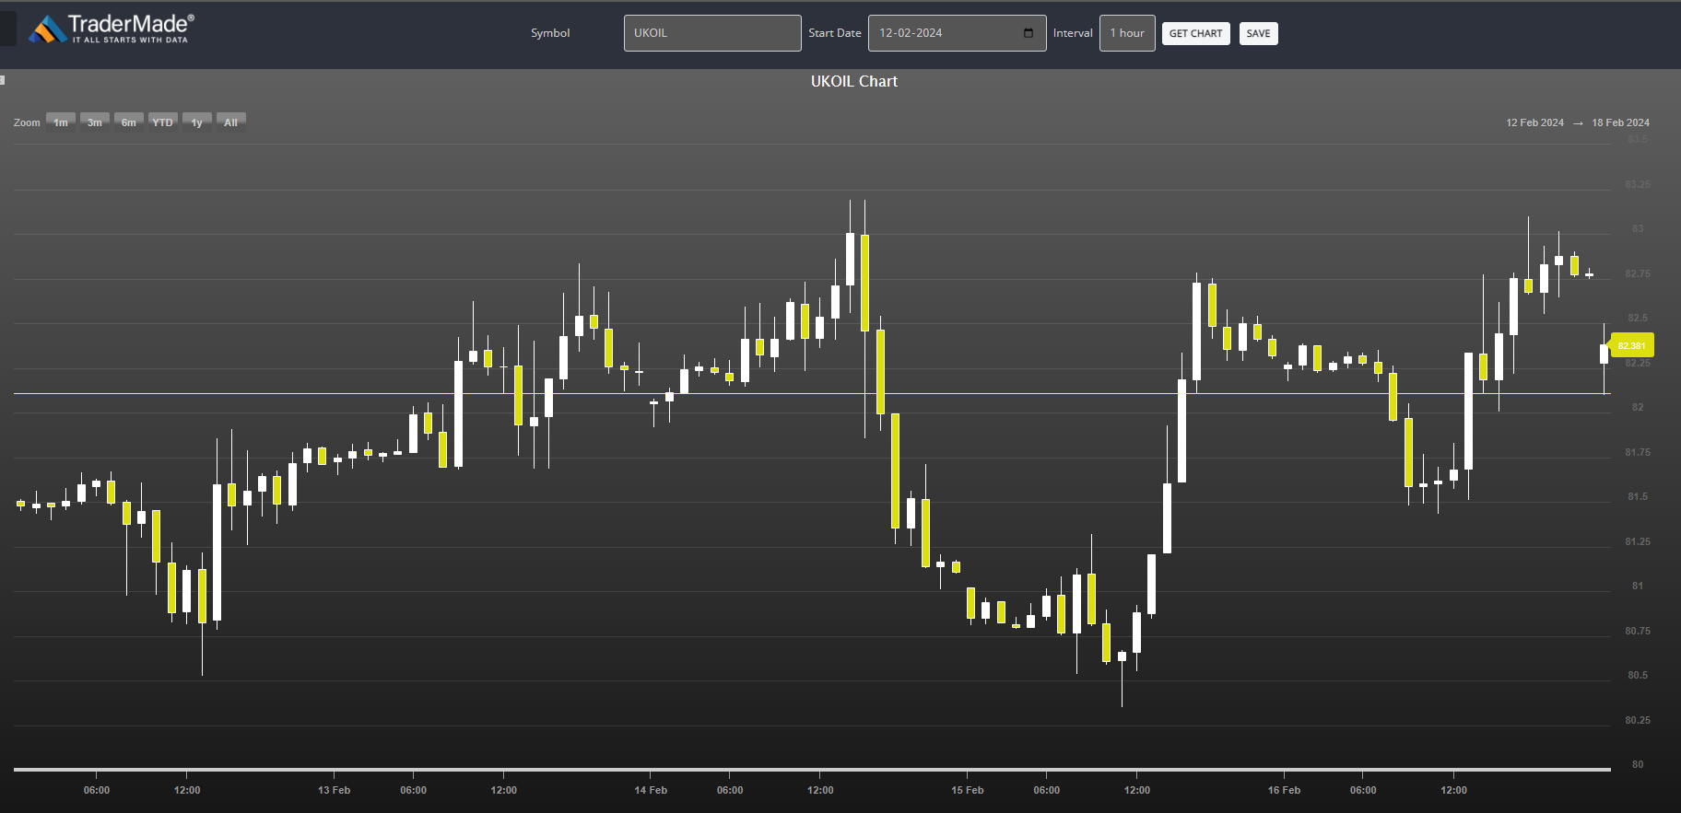Click the Symbol input field with UKOIL

coord(712,33)
